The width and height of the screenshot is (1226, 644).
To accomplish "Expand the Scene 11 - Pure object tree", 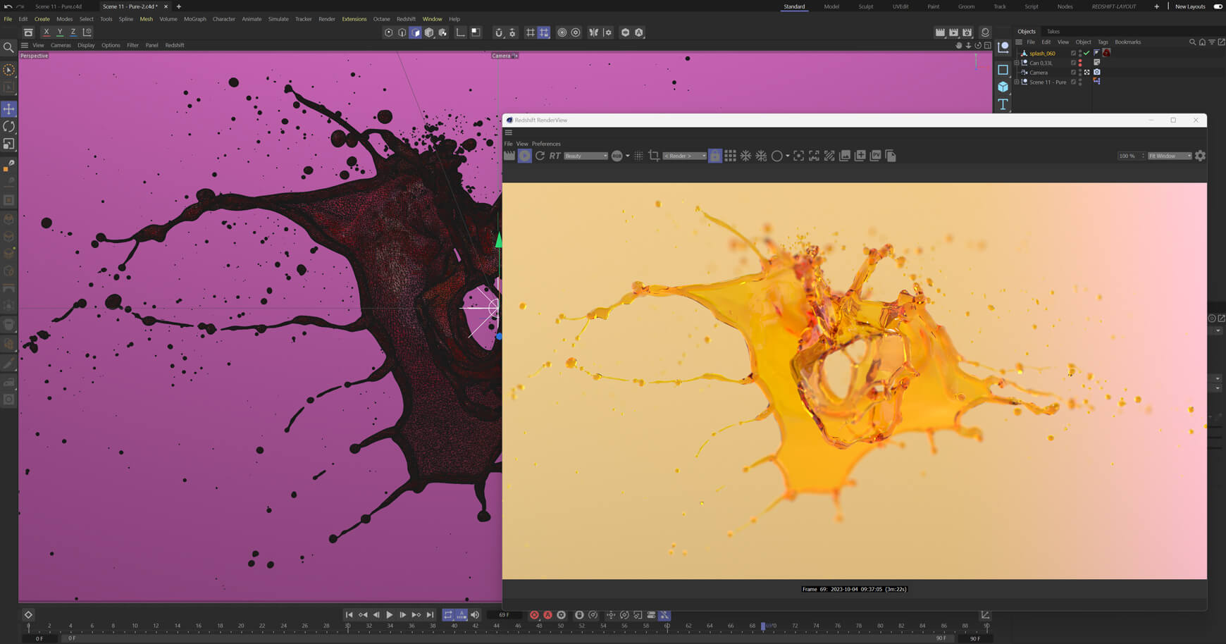I will coord(1017,82).
